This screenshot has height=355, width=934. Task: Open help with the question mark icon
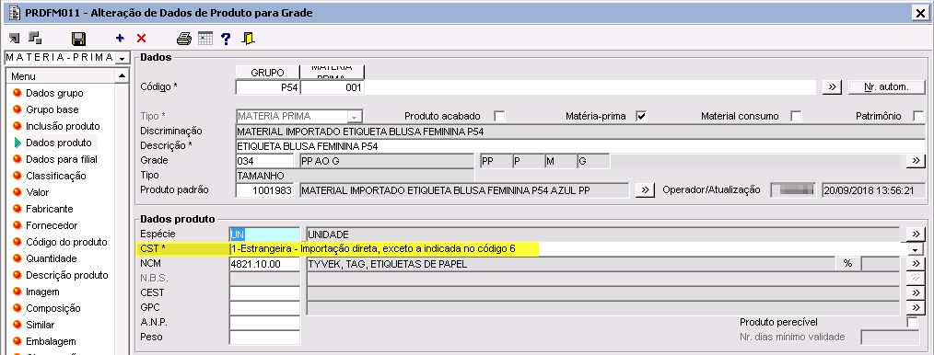tap(226, 39)
